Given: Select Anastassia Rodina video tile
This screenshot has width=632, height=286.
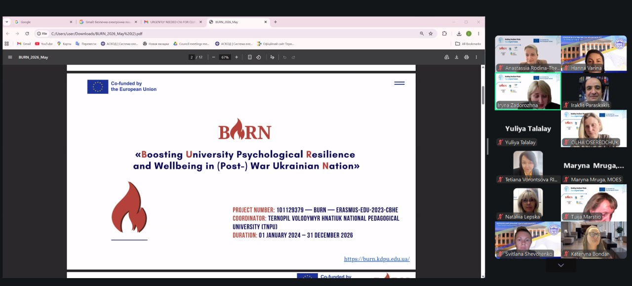Looking at the screenshot, I should (528, 54).
